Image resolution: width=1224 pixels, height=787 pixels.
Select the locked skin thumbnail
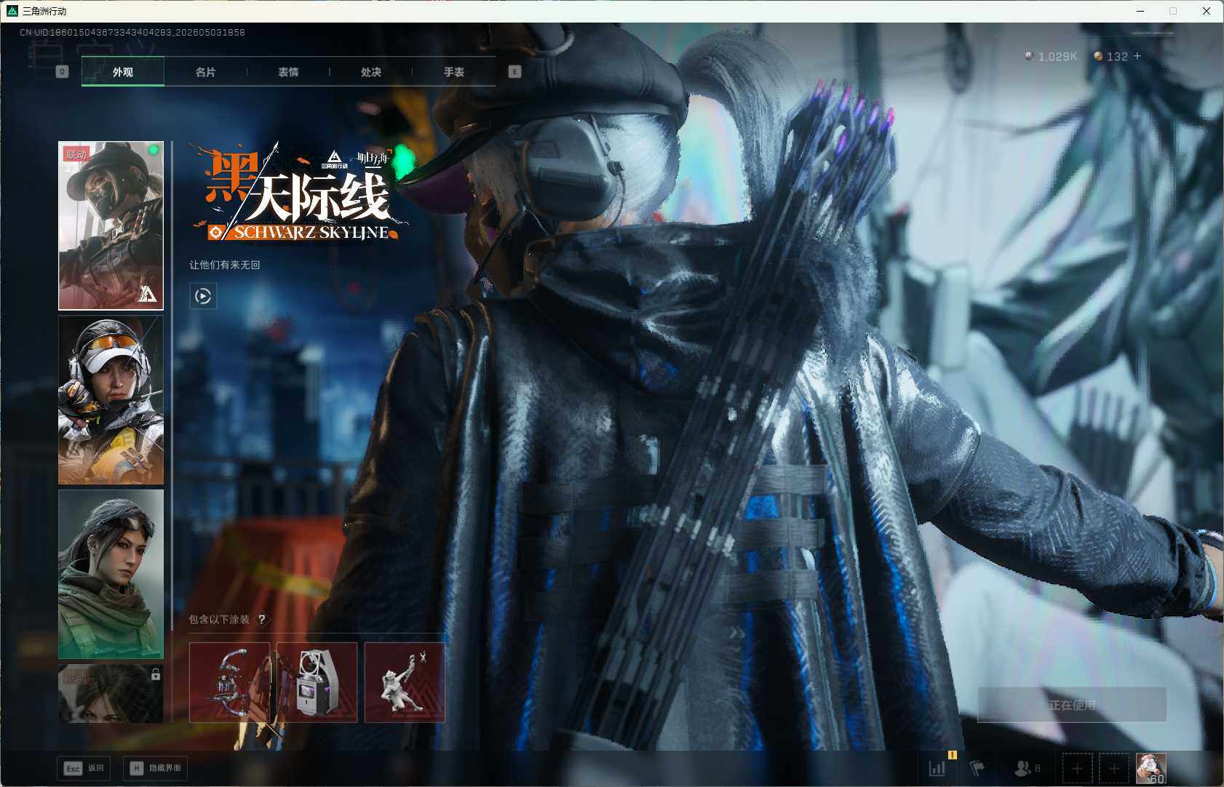111,693
